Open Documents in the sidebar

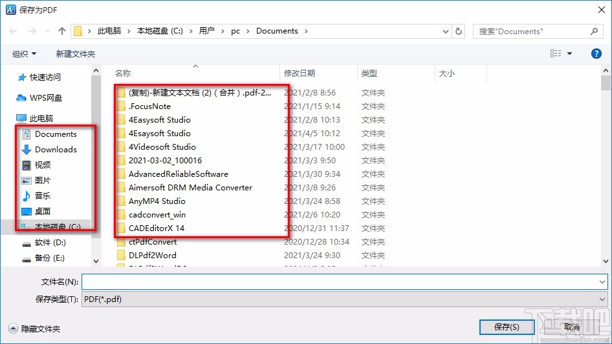[50, 134]
